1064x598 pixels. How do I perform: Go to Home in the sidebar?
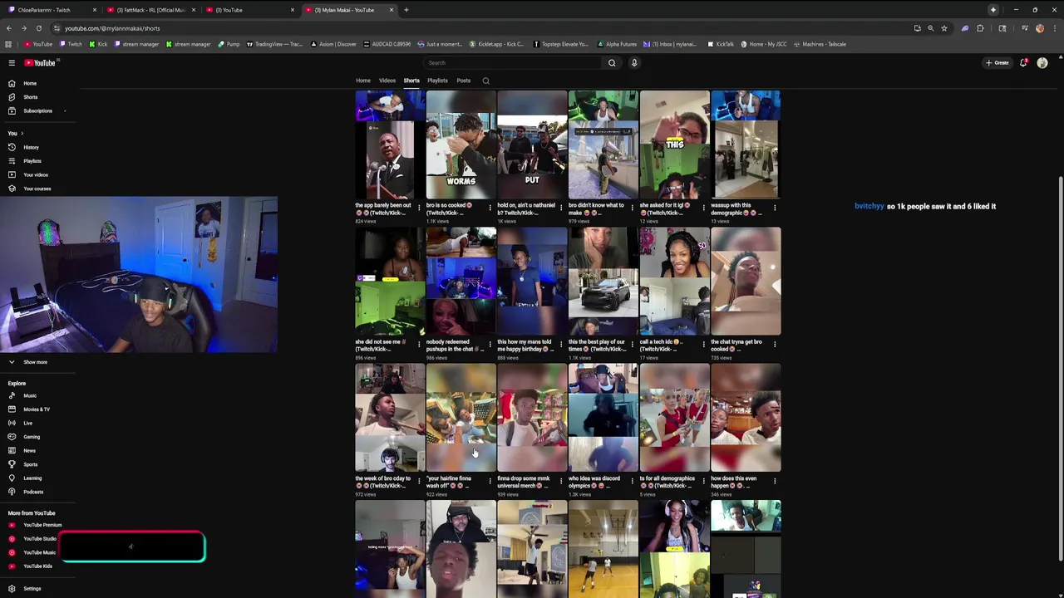[30, 83]
